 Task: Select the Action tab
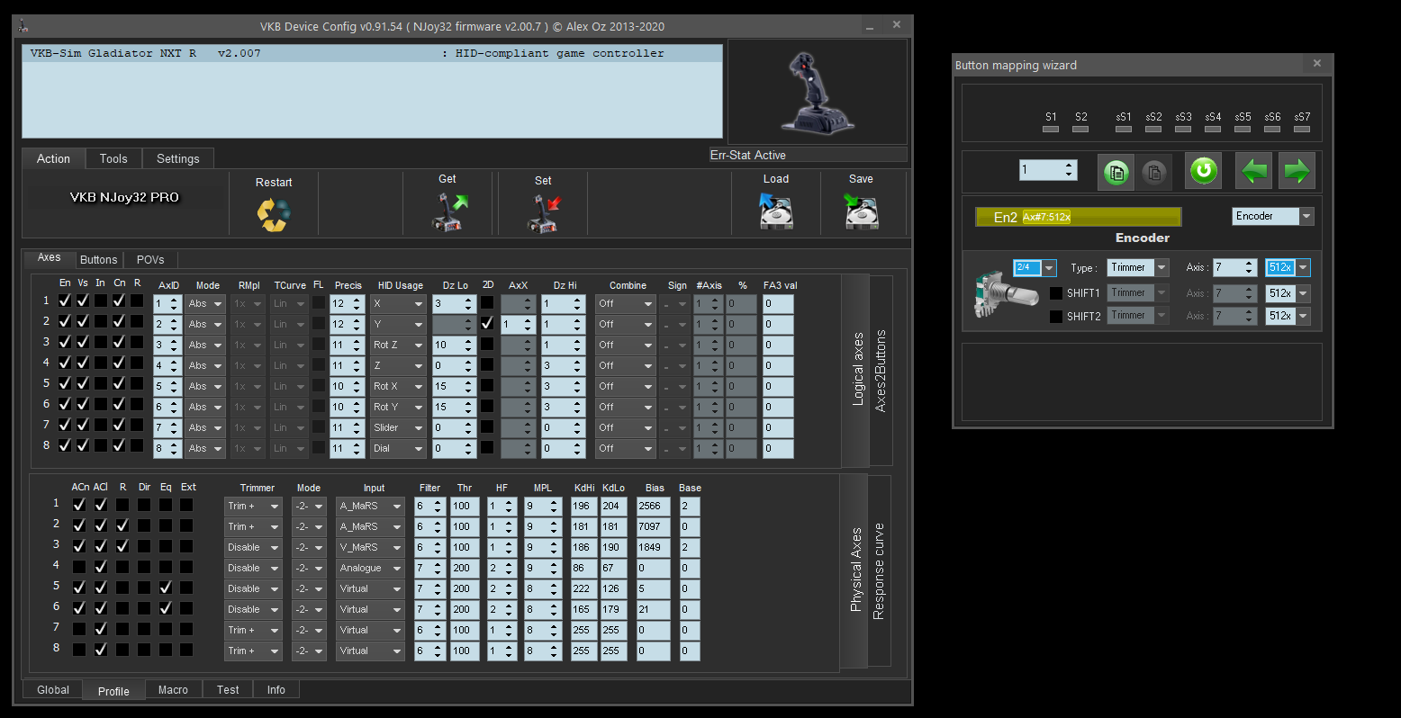(x=53, y=158)
